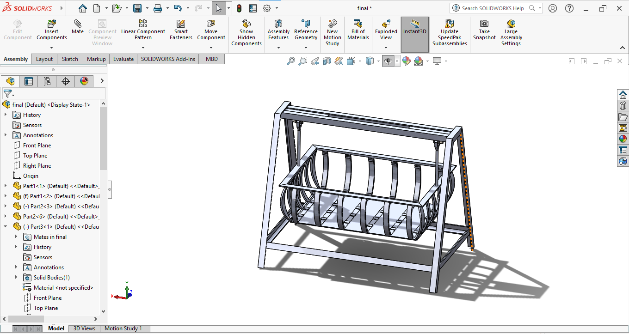629x334 pixels.
Task: Expand the History folder in tree
Action: [x=6, y=115]
